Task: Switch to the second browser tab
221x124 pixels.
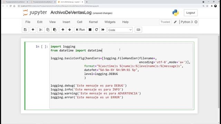Action: 42,2
